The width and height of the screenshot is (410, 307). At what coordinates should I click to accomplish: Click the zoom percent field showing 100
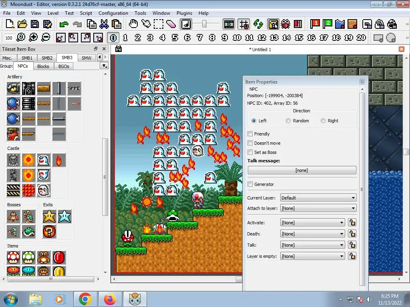point(9,38)
